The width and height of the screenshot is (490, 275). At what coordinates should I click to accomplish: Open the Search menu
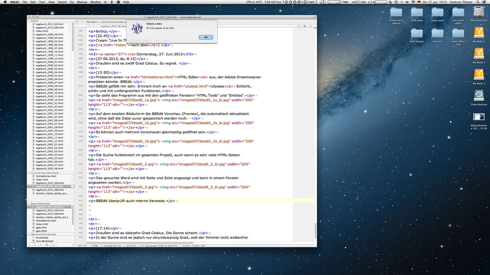point(62,2)
